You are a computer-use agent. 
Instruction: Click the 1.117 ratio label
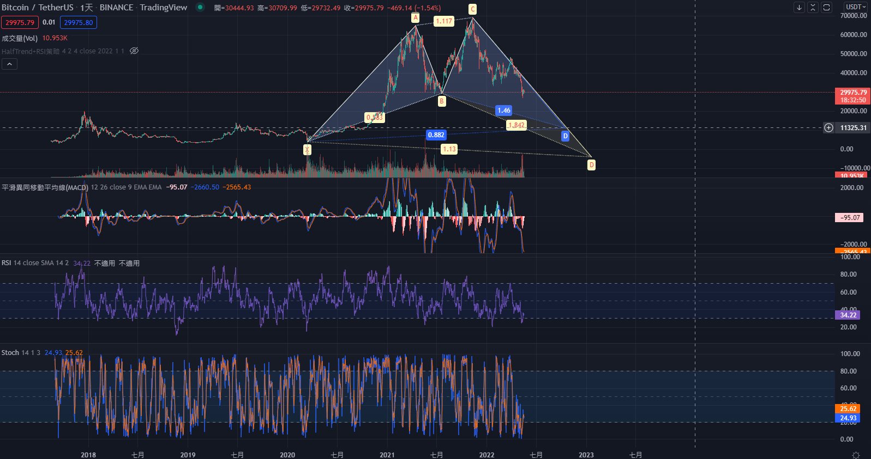(x=444, y=21)
